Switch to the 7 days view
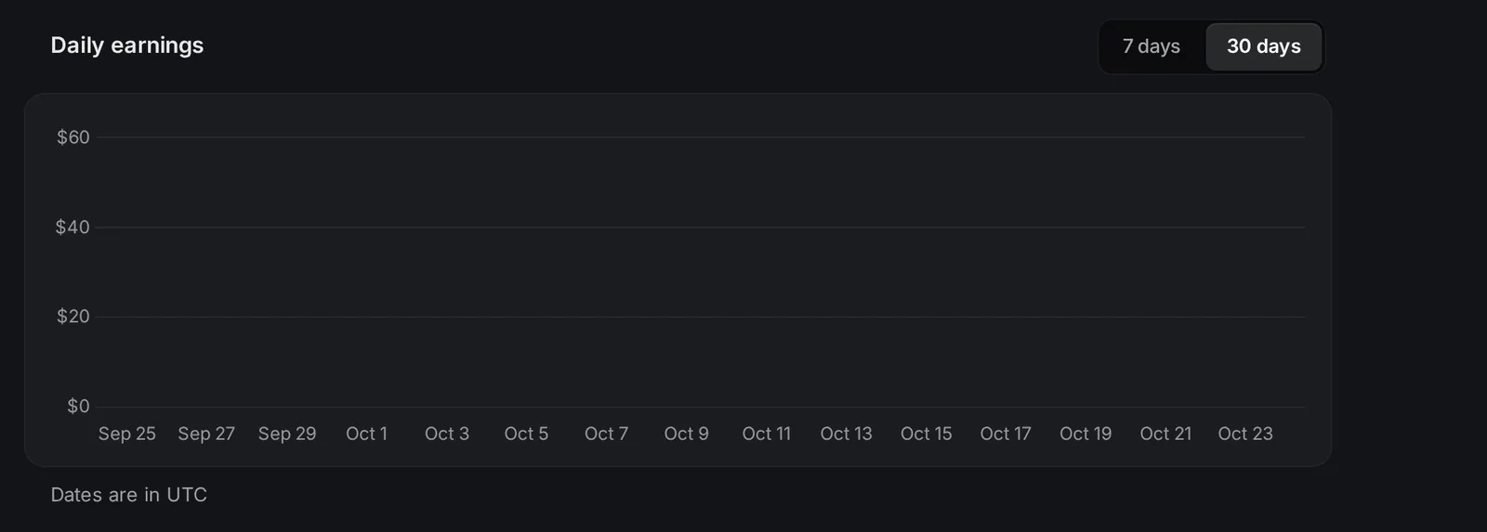This screenshot has height=532, width=1487. [1151, 46]
